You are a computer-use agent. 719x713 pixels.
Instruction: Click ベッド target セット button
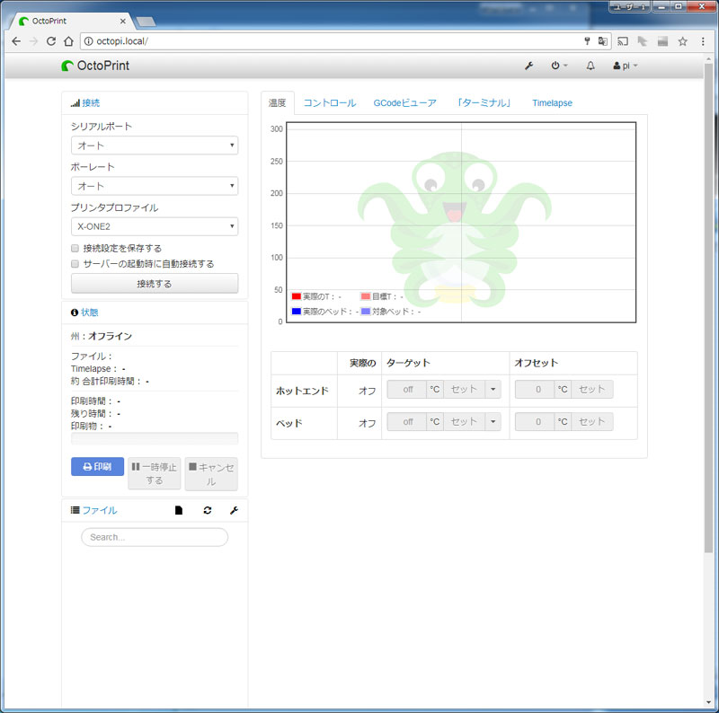[464, 421]
